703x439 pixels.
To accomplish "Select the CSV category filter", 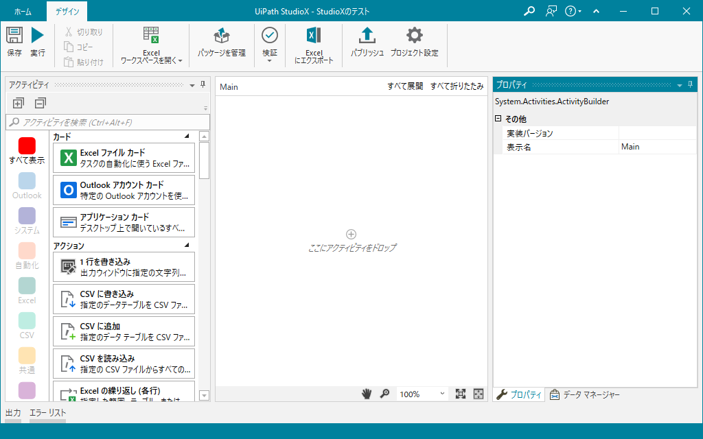I will pyautogui.click(x=27, y=326).
